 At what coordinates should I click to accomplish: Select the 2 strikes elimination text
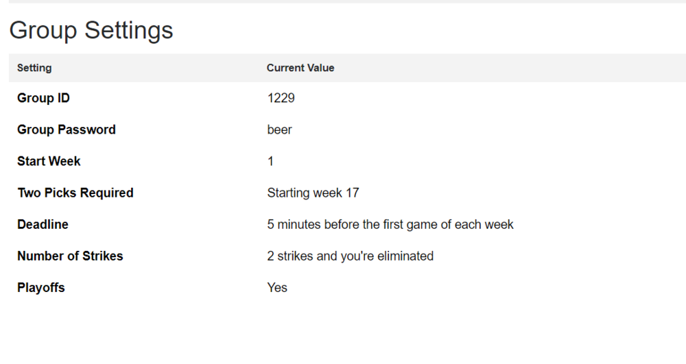[x=351, y=256]
